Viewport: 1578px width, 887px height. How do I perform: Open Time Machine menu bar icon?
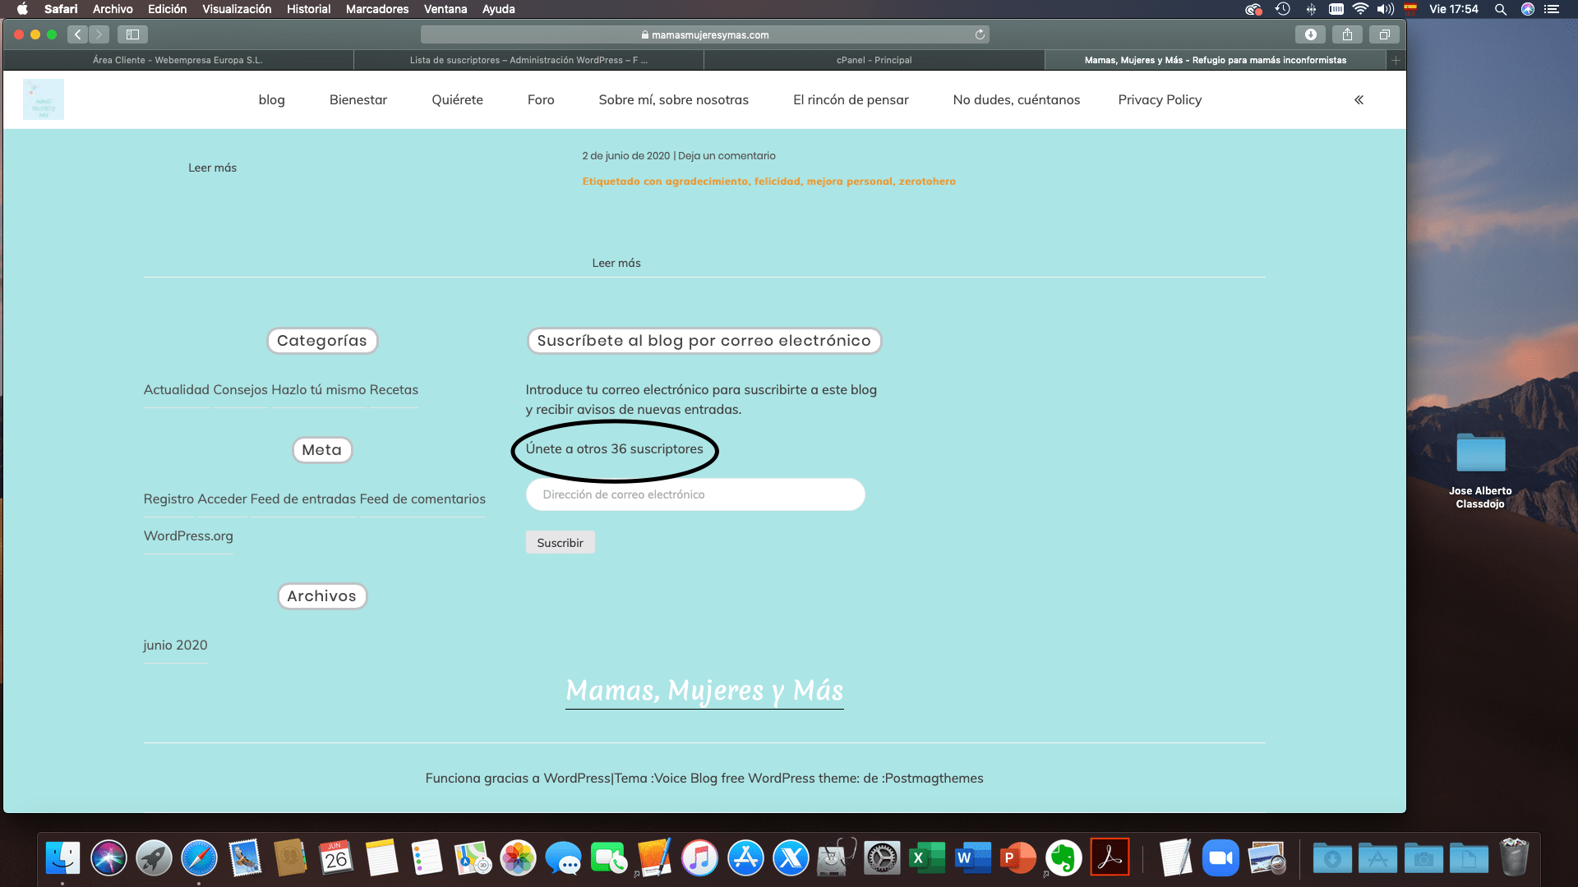[x=1282, y=9]
